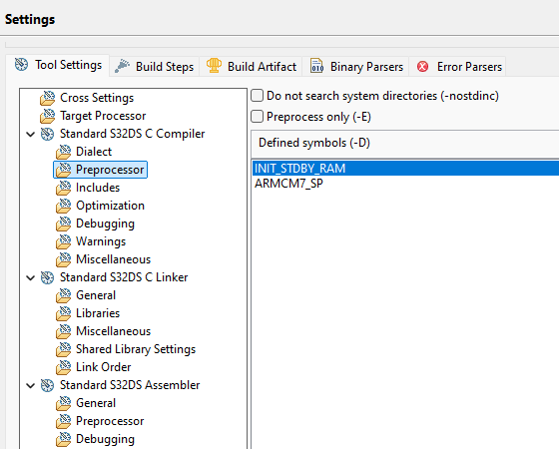This screenshot has width=559, height=449.
Task: Open the compiler's Debugging tree label
Action: tap(105, 224)
